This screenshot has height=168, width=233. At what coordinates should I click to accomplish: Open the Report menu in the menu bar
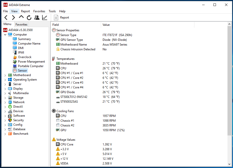(x=25, y=11)
